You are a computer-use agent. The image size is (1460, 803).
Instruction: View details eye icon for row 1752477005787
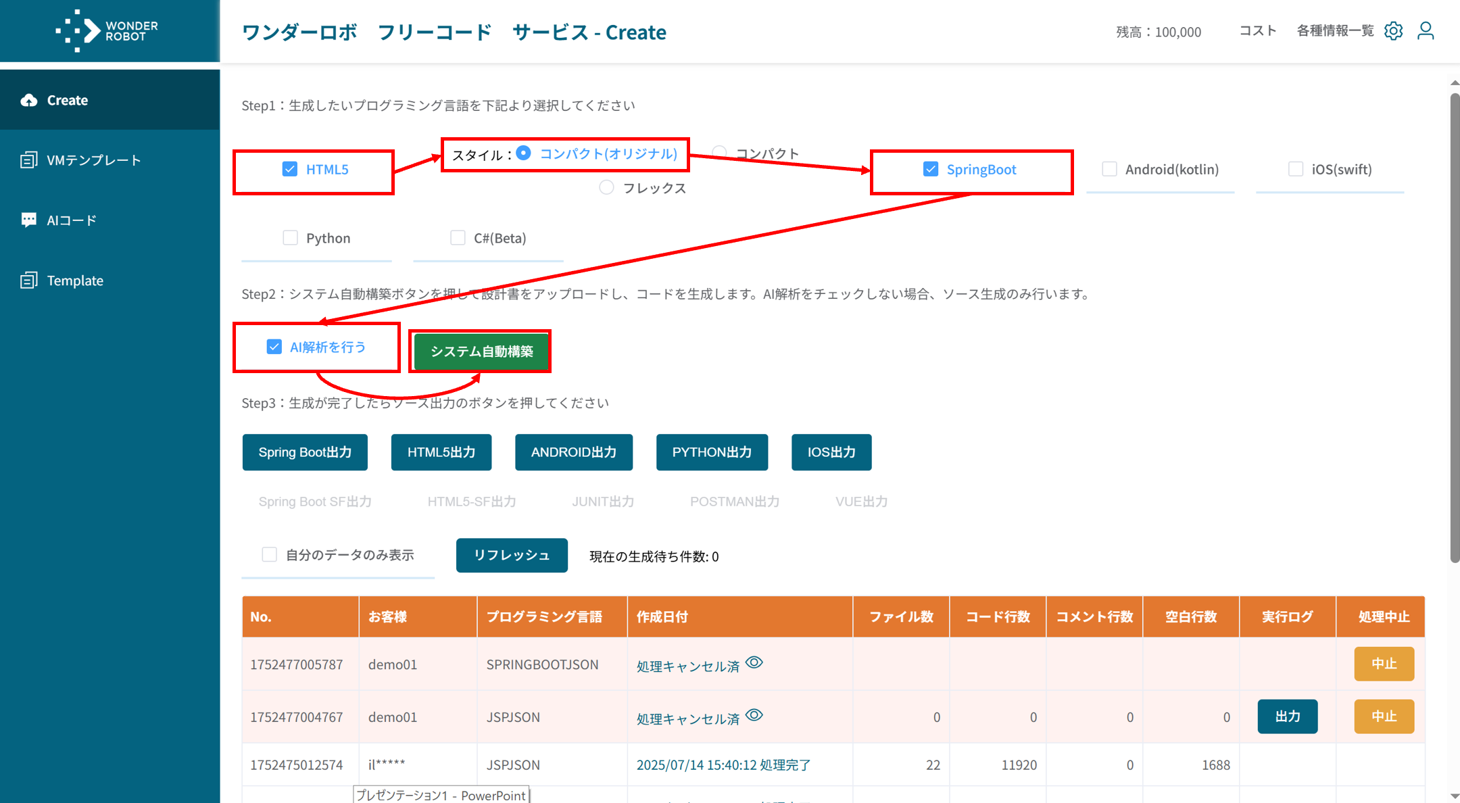[754, 662]
